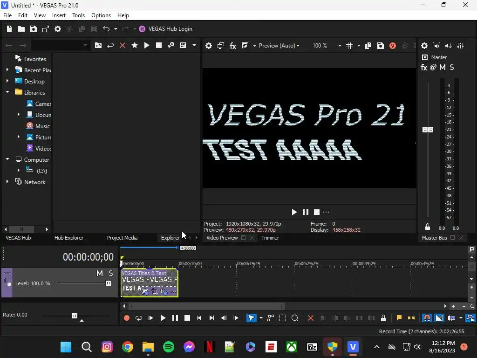The height and width of the screenshot is (358, 477).
Task: Delete selected item with red X in Explorer
Action: [123, 45]
